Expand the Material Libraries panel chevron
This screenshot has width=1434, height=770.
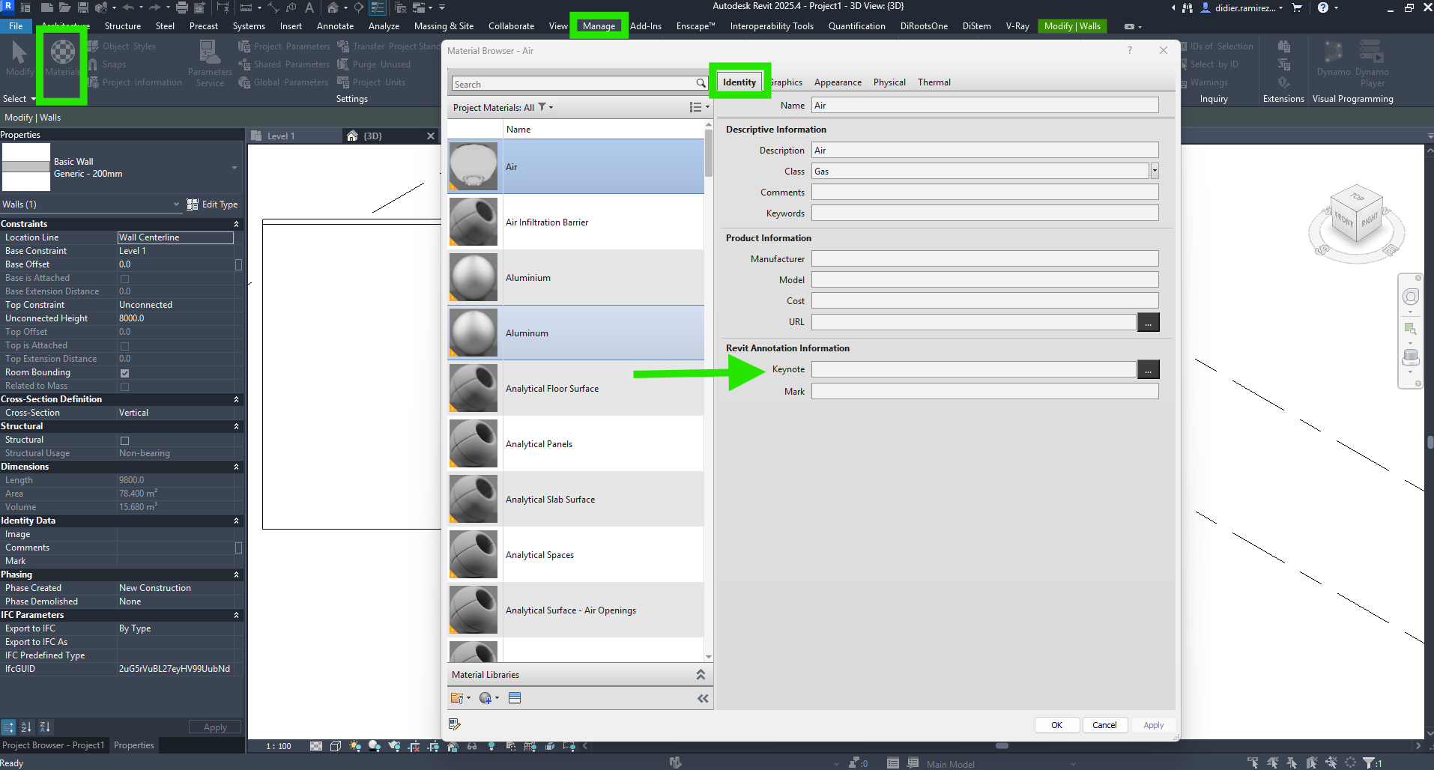tap(701, 675)
